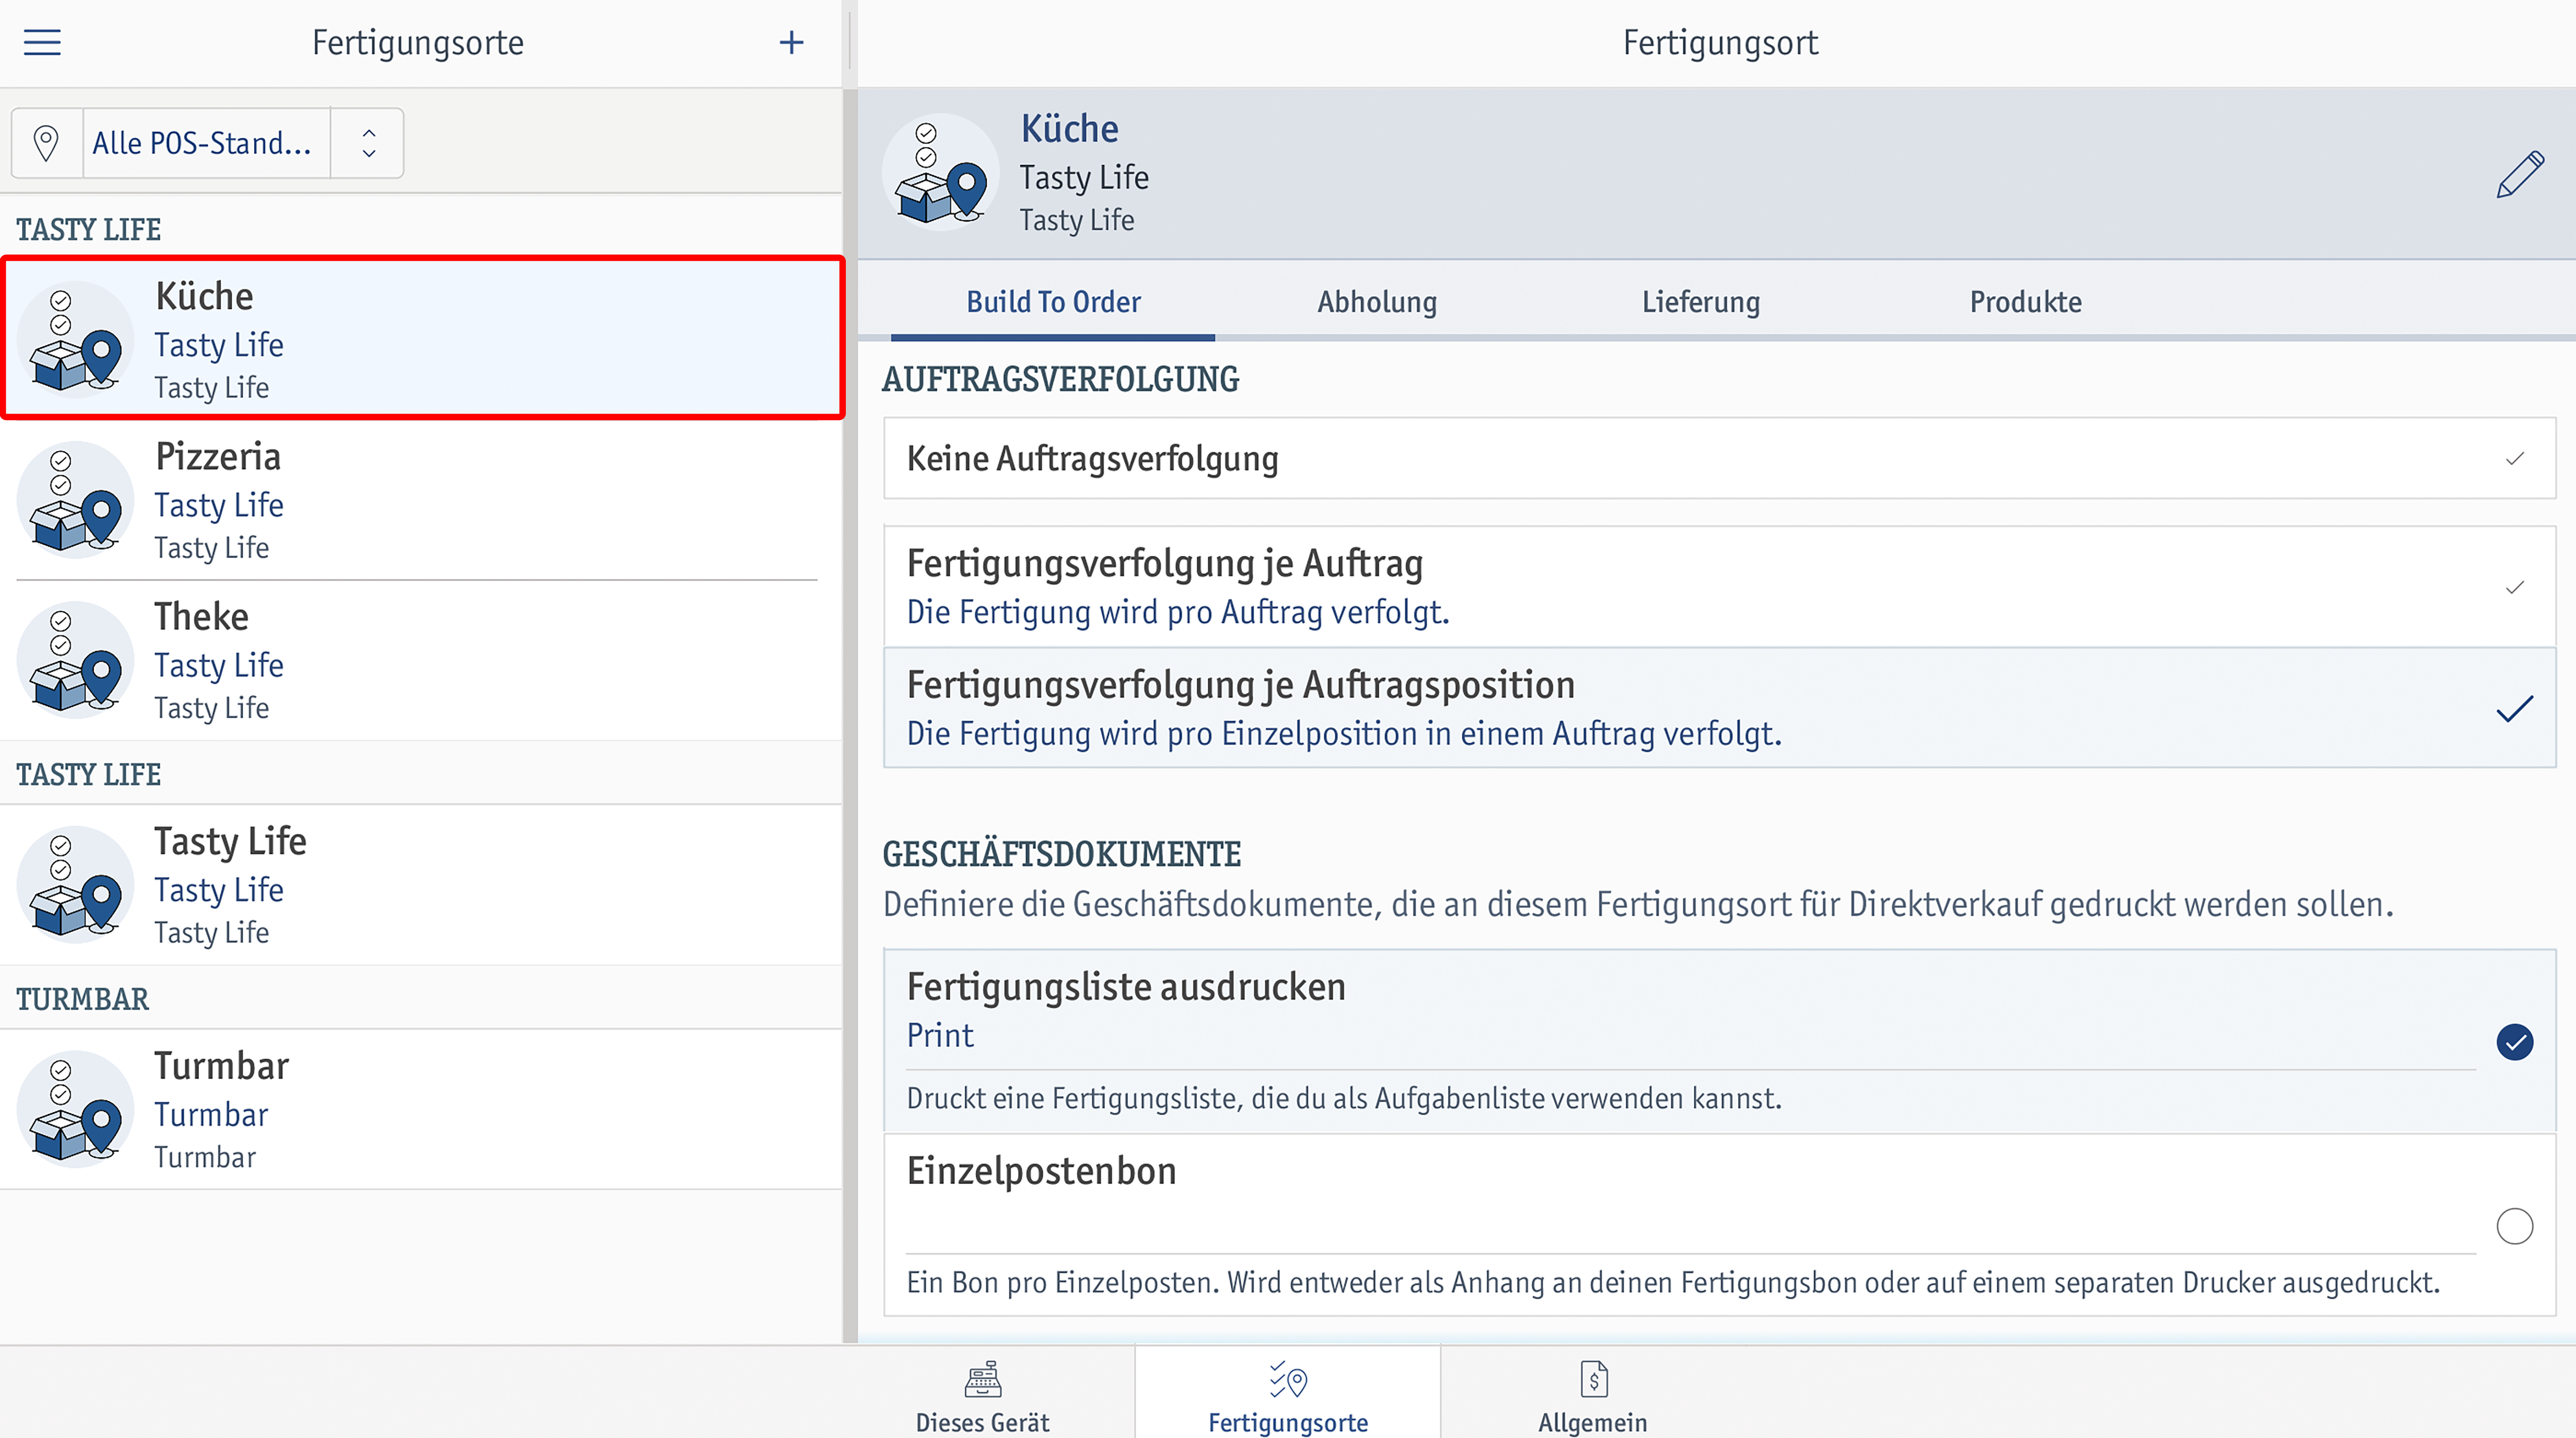Click the Print printer link

(940, 1036)
